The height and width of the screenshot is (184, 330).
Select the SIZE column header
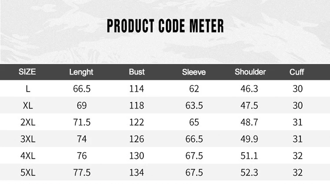coord(27,72)
